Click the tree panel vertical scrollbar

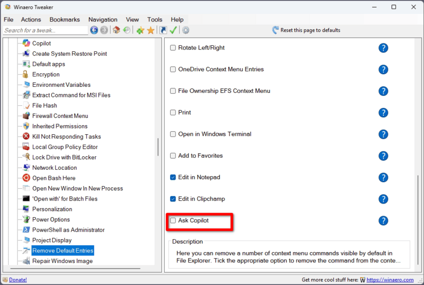pyautogui.click(x=158, y=147)
